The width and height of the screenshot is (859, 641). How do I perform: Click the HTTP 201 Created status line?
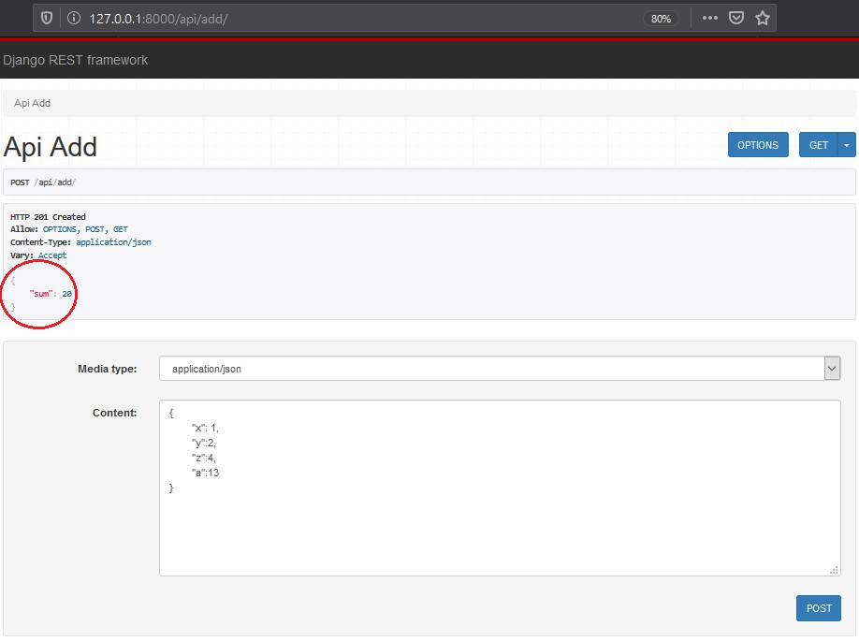(x=48, y=217)
